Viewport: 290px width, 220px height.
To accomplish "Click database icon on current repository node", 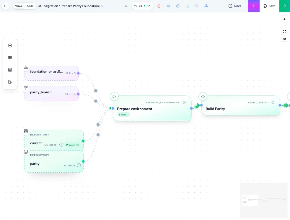I will [26, 131].
